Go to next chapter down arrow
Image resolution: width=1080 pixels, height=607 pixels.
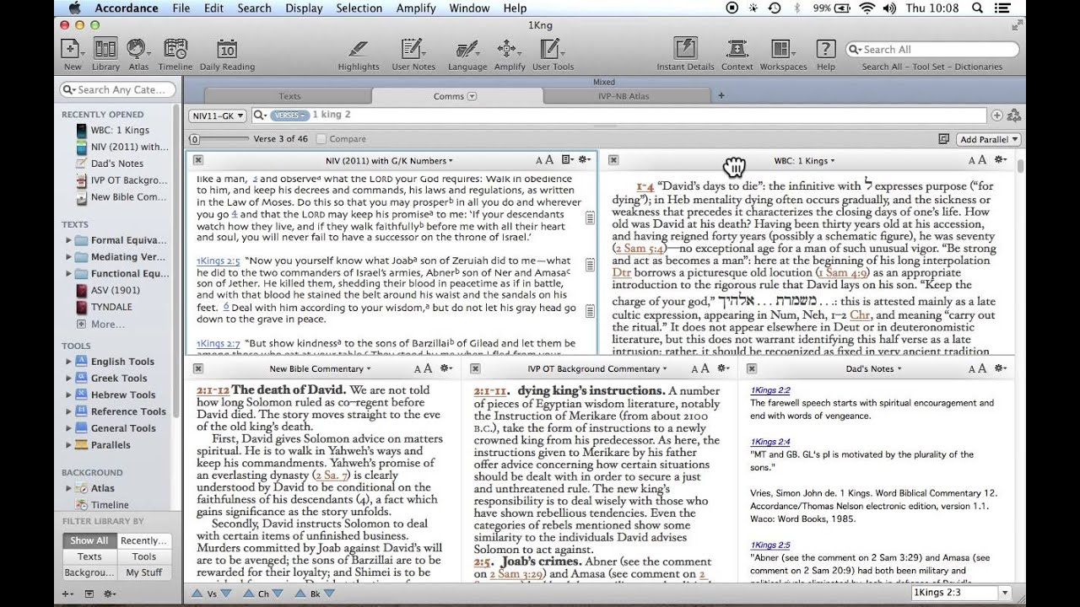point(276,594)
